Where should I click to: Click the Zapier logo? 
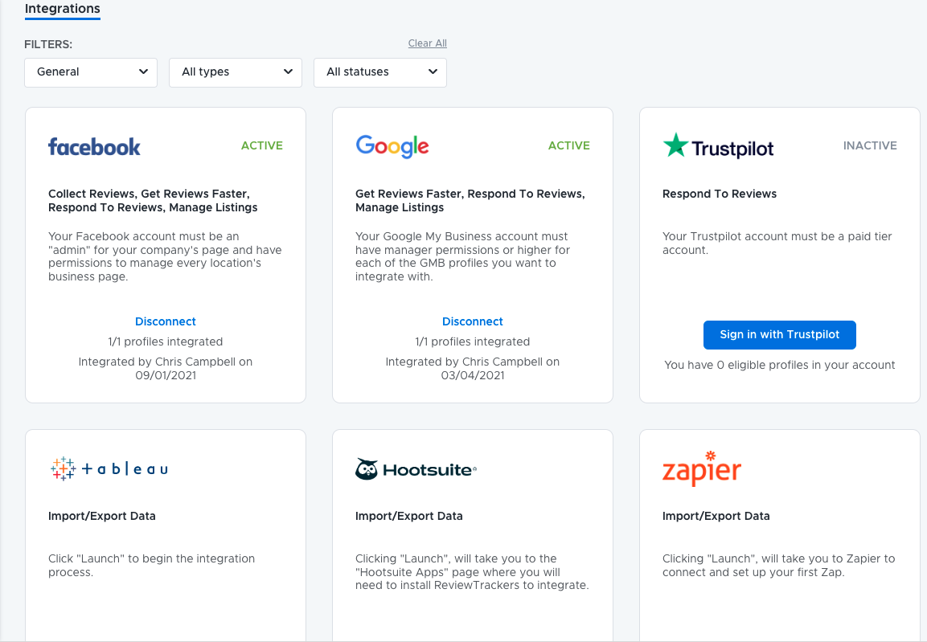tap(702, 469)
